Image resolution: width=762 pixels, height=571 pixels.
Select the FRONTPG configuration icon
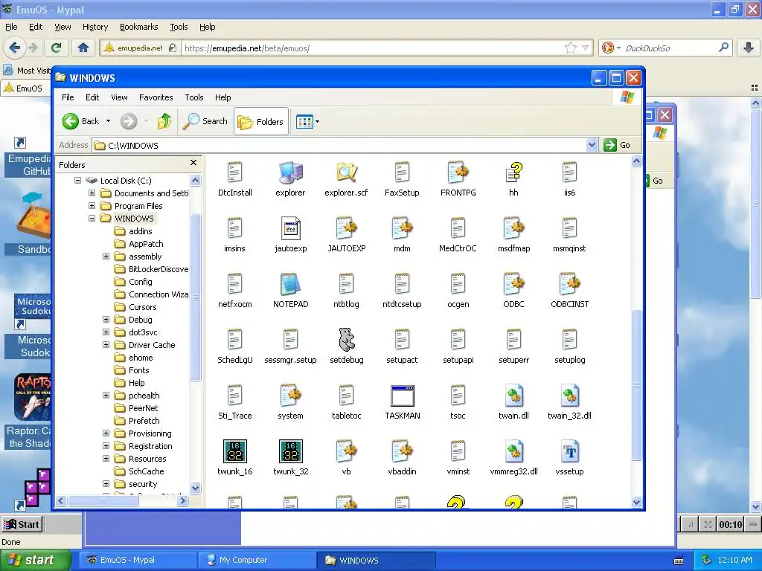click(x=458, y=172)
